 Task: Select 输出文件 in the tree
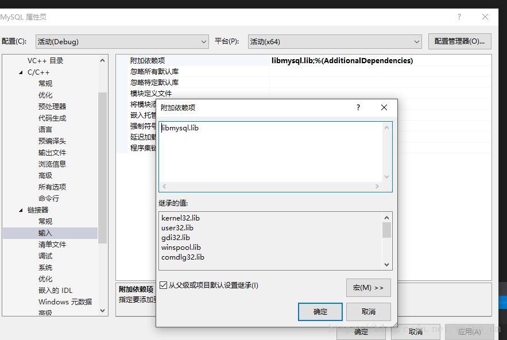[x=52, y=152]
